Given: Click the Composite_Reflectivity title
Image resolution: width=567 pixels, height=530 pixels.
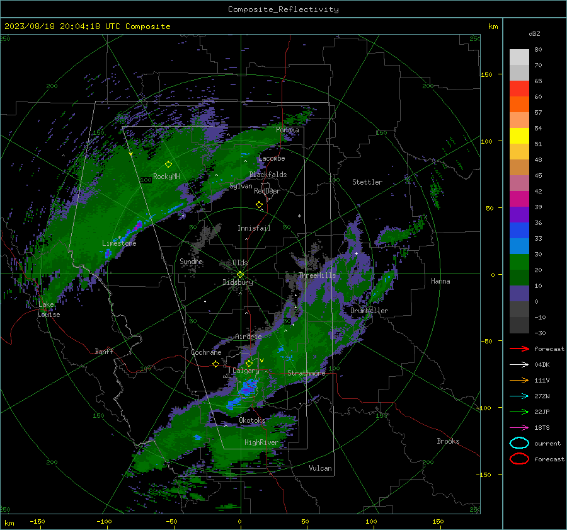Looking at the screenshot, I should (x=283, y=9).
